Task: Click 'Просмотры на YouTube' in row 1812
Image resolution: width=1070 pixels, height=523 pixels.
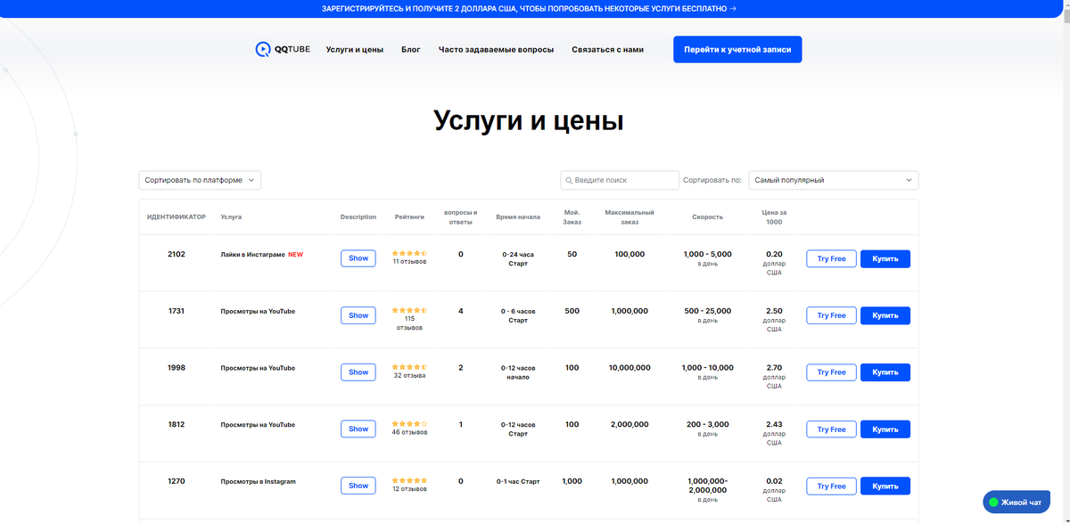Action: (258, 425)
